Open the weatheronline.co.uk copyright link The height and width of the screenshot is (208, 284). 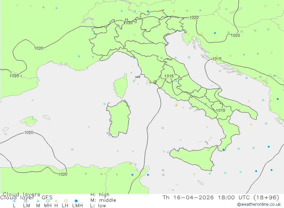click(259, 204)
